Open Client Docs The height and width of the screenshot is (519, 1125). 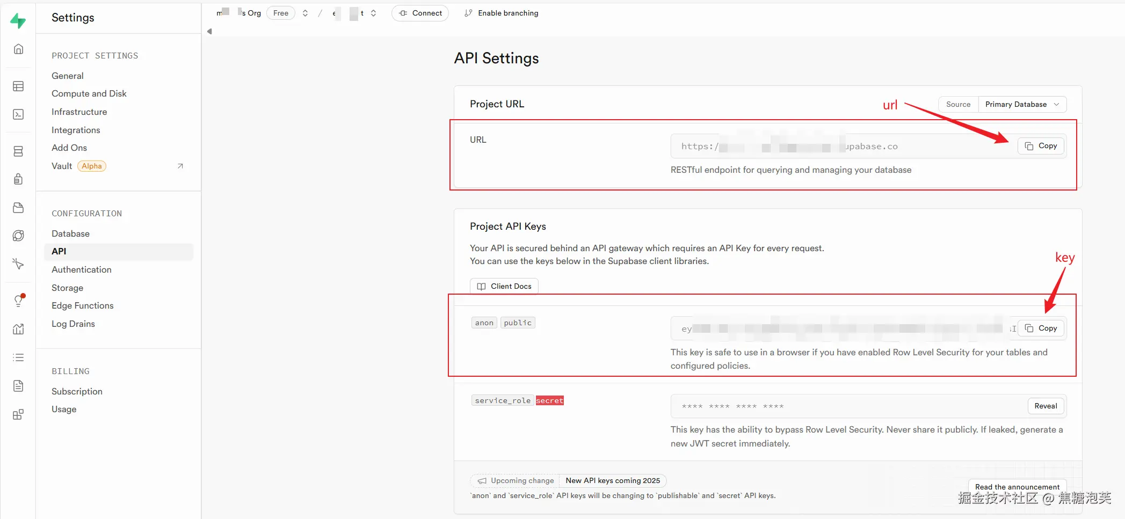pyautogui.click(x=504, y=286)
